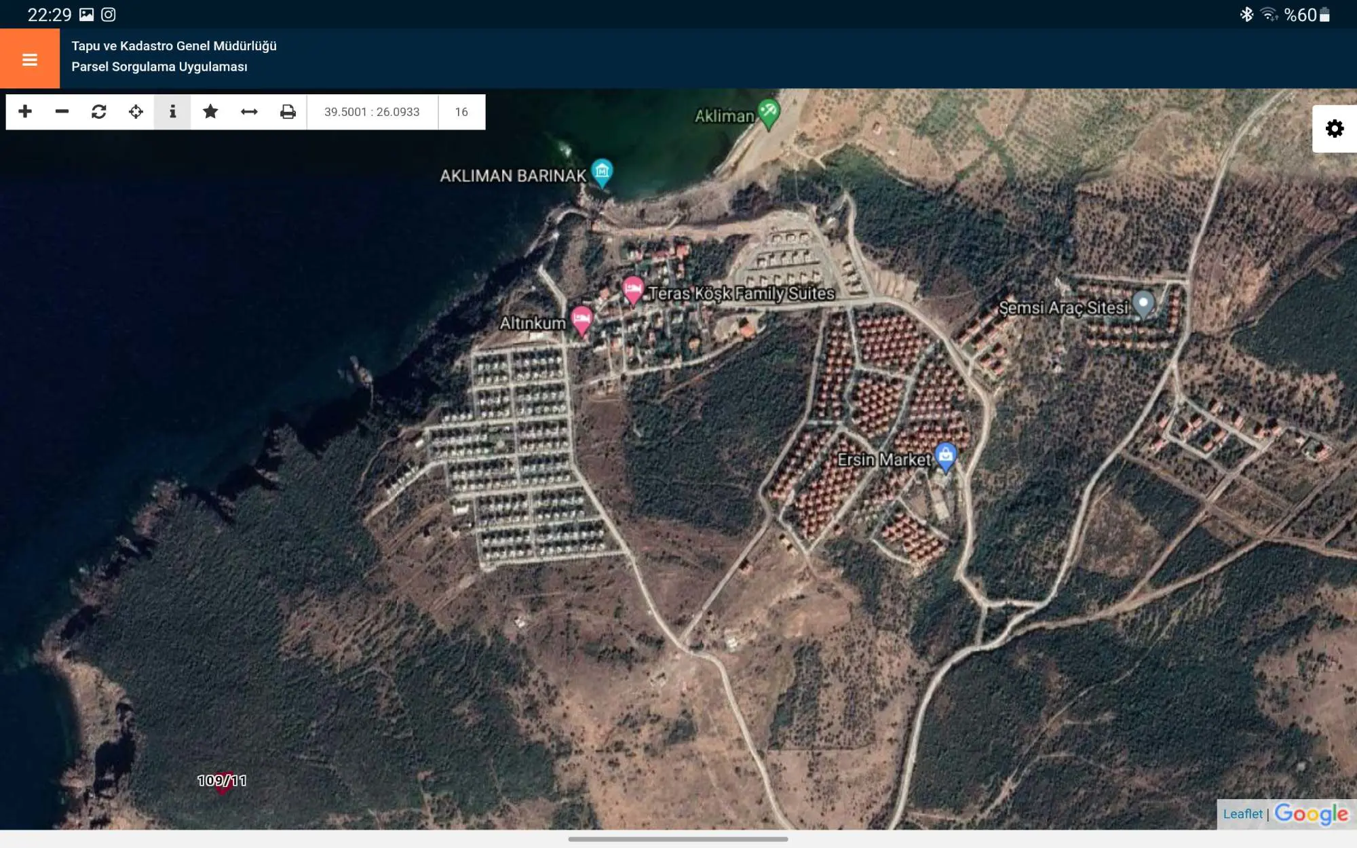Viewport: 1357px width, 848px height.
Task: Open favorites with the star icon
Action: point(210,111)
